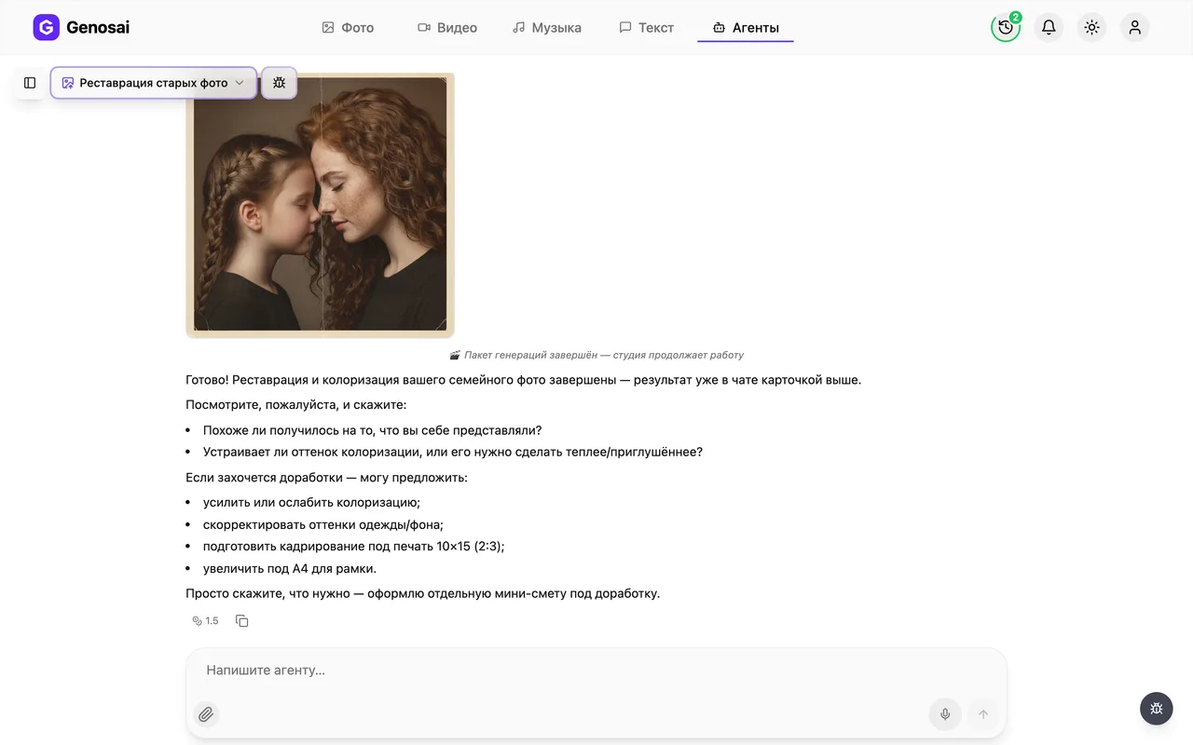Open the restored family photo thumbnail
The image size is (1193, 745).
(x=320, y=205)
